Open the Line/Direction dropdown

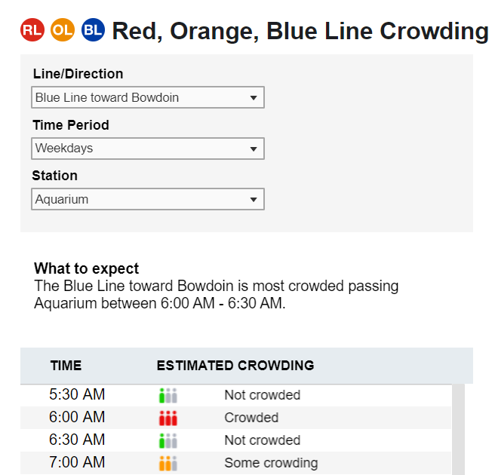[148, 97]
